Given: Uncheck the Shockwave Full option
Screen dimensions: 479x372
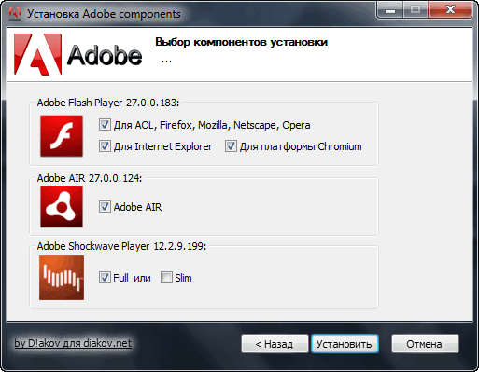Looking at the screenshot, I should [105, 278].
